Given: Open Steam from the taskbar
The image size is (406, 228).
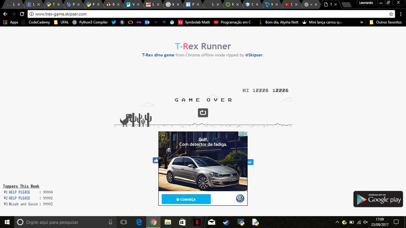Looking at the screenshot, I should click(226, 222).
